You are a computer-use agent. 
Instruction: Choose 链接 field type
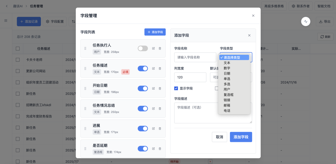234,100
